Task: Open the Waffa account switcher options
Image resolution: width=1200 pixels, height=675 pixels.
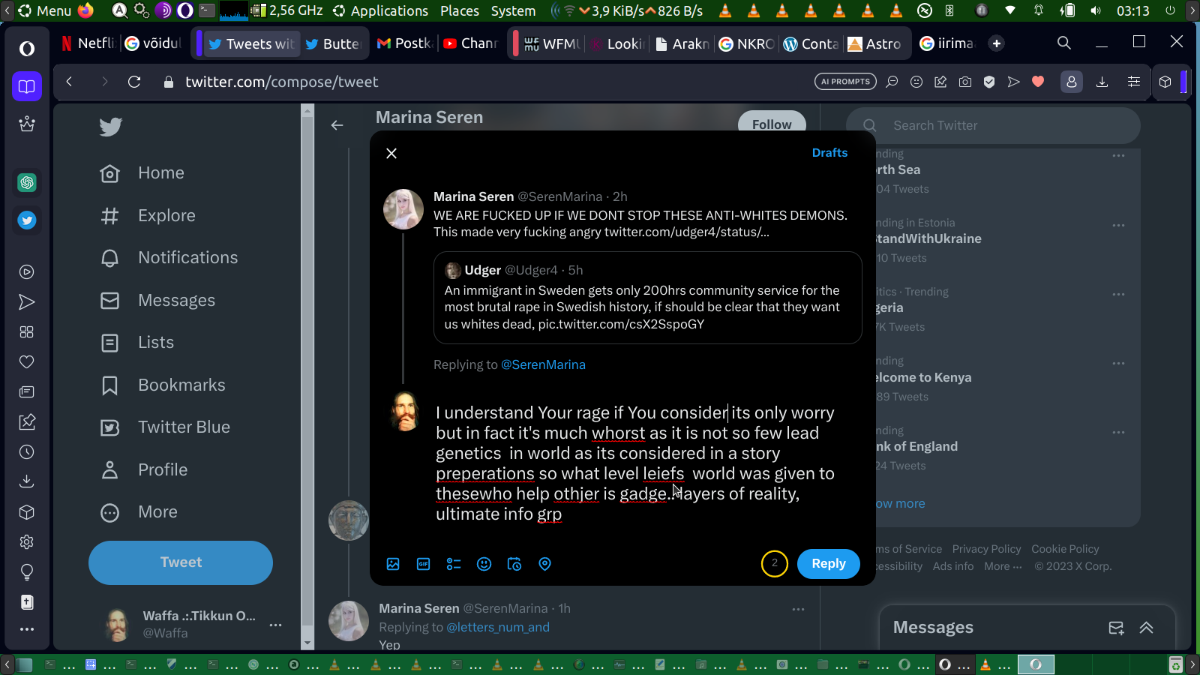Action: (275, 625)
